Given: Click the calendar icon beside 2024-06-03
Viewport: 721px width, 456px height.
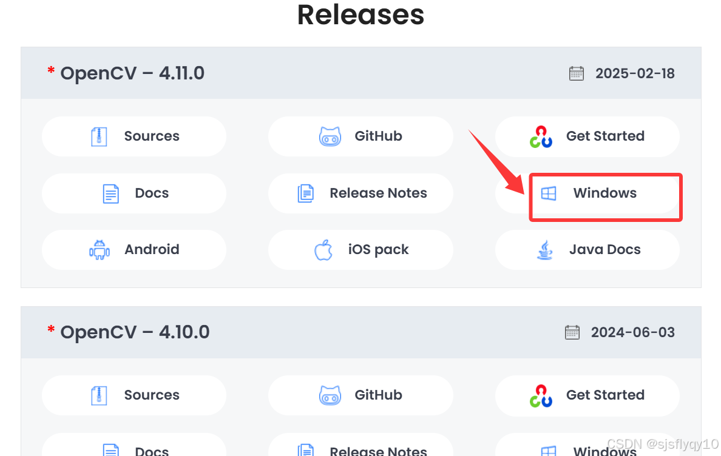Looking at the screenshot, I should click(572, 332).
